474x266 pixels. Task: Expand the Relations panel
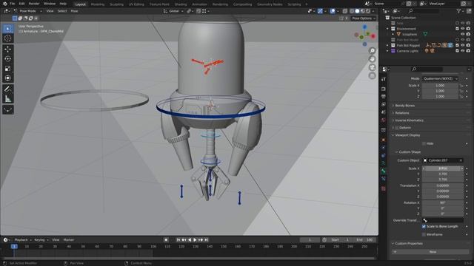(402, 113)
